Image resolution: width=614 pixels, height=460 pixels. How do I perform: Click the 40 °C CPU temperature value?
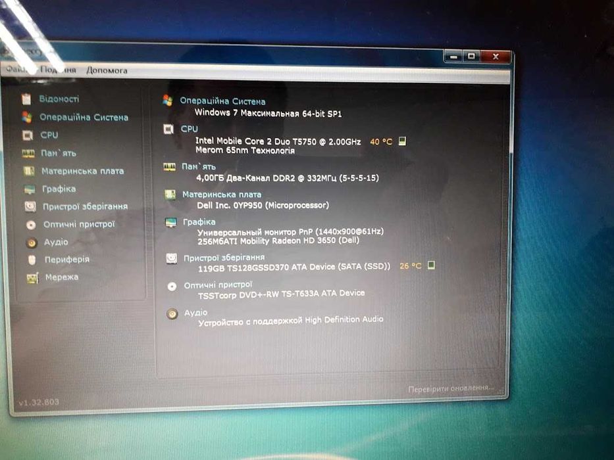point(381,141)
